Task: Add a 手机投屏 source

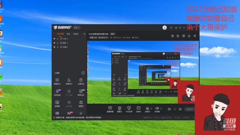Action: (x=129, y=109)
